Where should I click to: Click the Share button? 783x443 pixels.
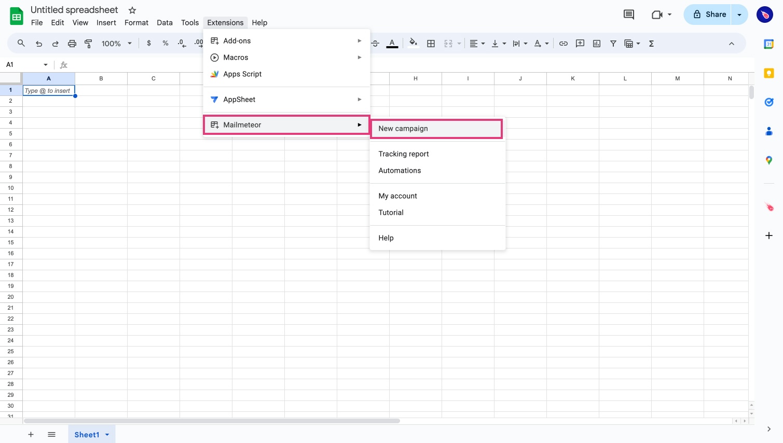click(708, 15)
